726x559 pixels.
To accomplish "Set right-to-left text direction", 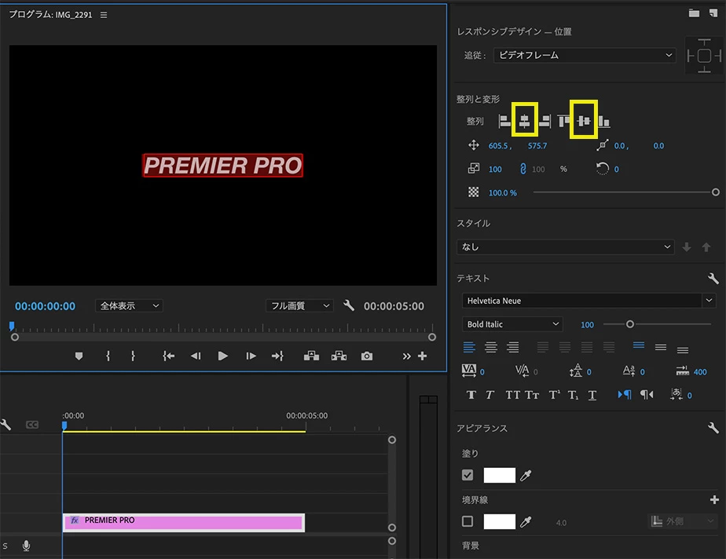I will 647,394.
